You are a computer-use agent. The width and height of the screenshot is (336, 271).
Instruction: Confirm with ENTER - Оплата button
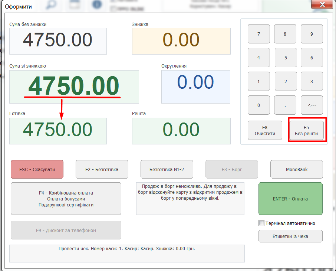(290, 199)
